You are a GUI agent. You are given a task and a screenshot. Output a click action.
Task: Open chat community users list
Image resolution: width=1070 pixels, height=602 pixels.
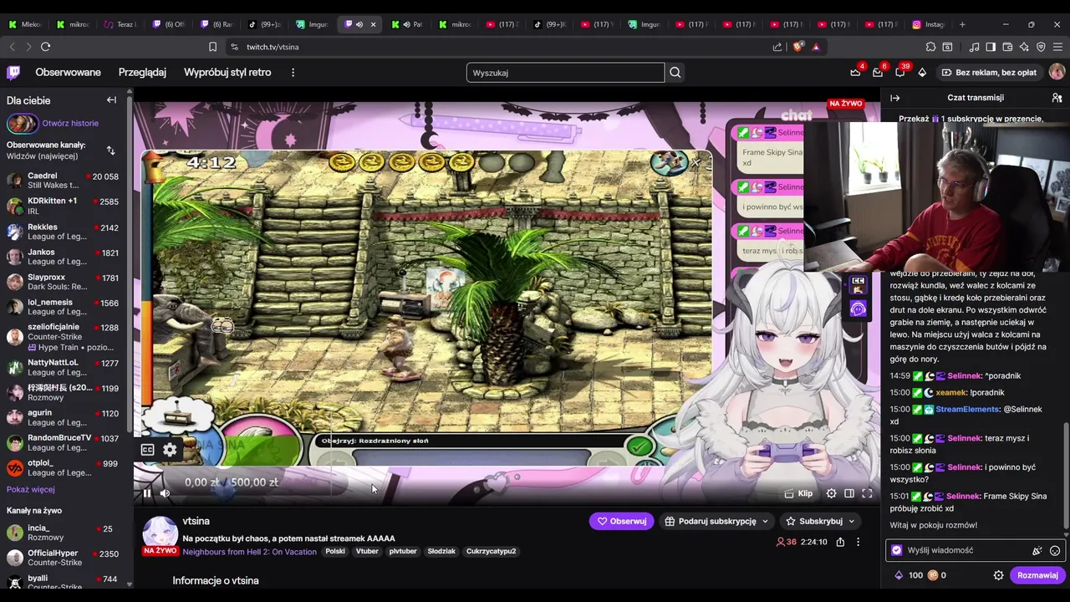point(1057,98)
